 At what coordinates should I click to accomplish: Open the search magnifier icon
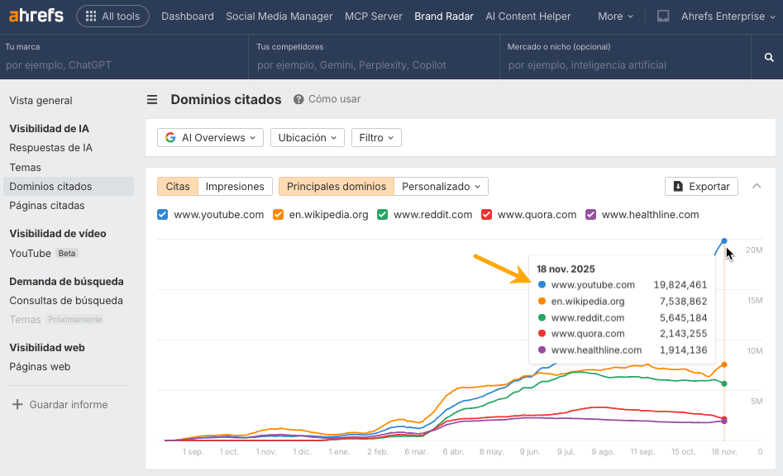tap(768, 57)
